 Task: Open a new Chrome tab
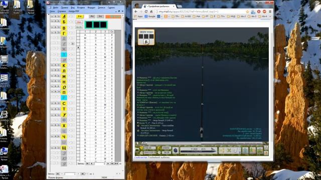[x=180, y=6]
